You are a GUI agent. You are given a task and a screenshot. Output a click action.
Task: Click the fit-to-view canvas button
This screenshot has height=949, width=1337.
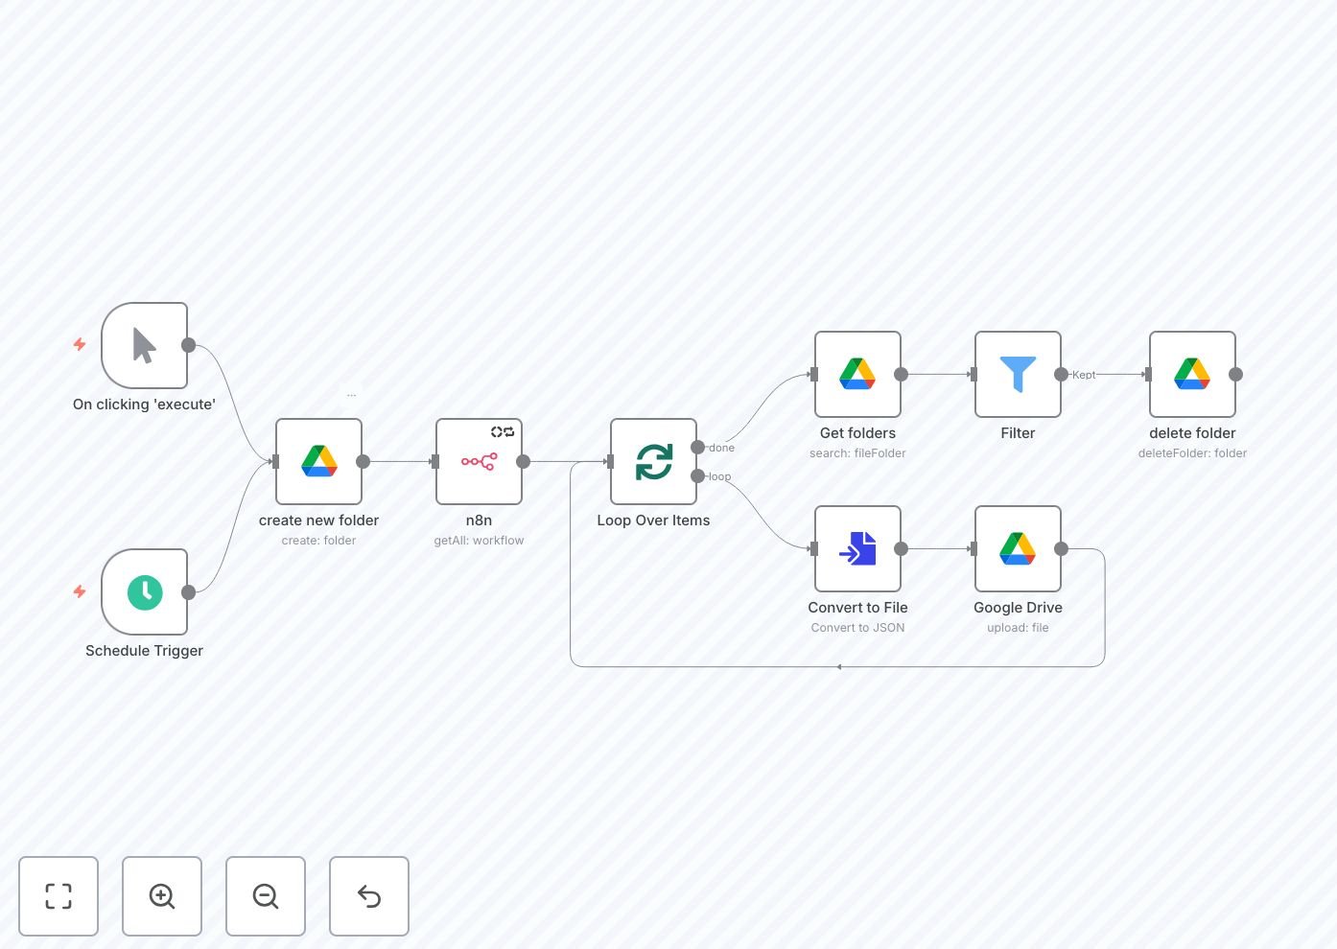(59, 896)
